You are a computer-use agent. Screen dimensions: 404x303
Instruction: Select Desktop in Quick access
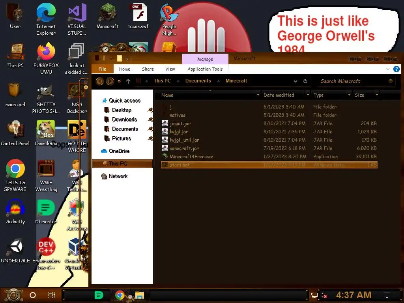click(122, 110)
